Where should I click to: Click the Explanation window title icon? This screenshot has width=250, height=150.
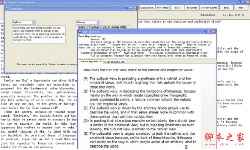pos(80,32)
